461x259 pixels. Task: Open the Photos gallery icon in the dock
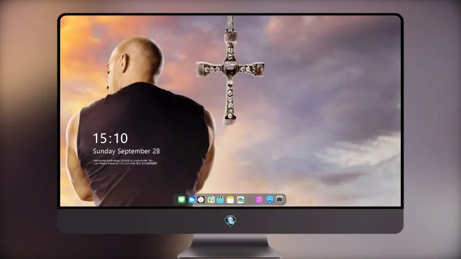click(240, 199)
